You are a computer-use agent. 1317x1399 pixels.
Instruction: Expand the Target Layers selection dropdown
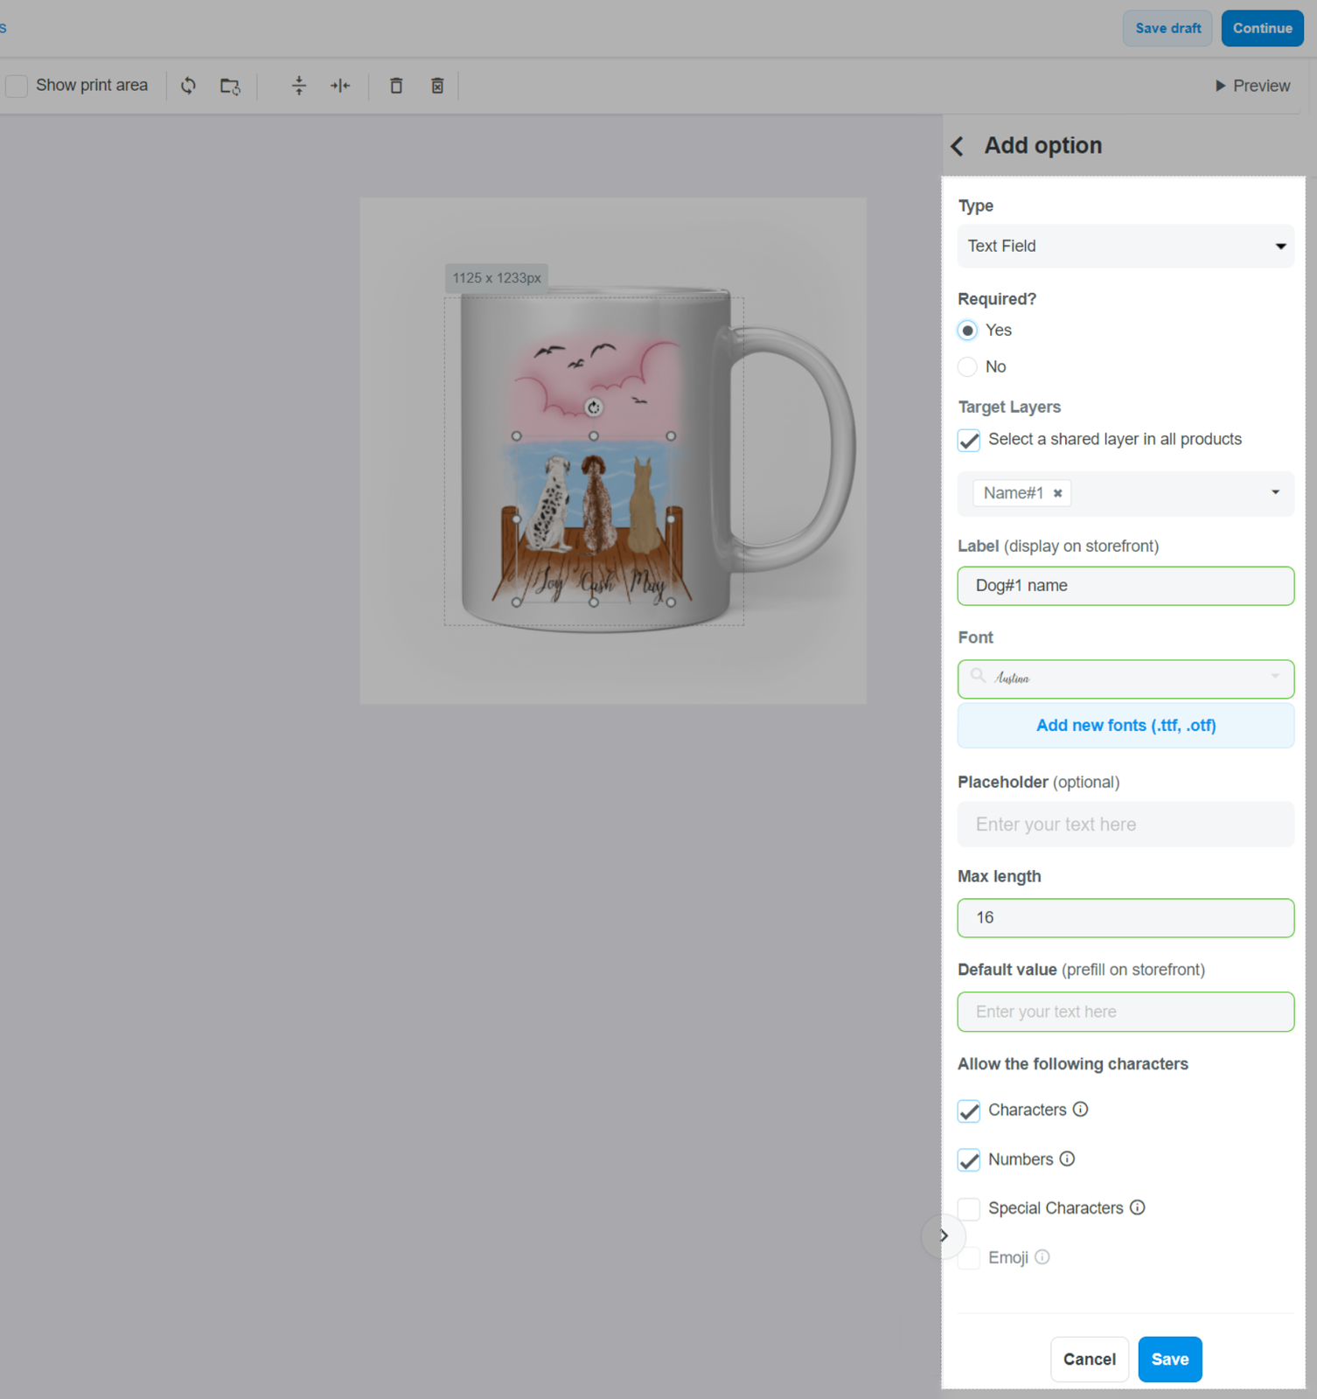tap(1275, 493)
